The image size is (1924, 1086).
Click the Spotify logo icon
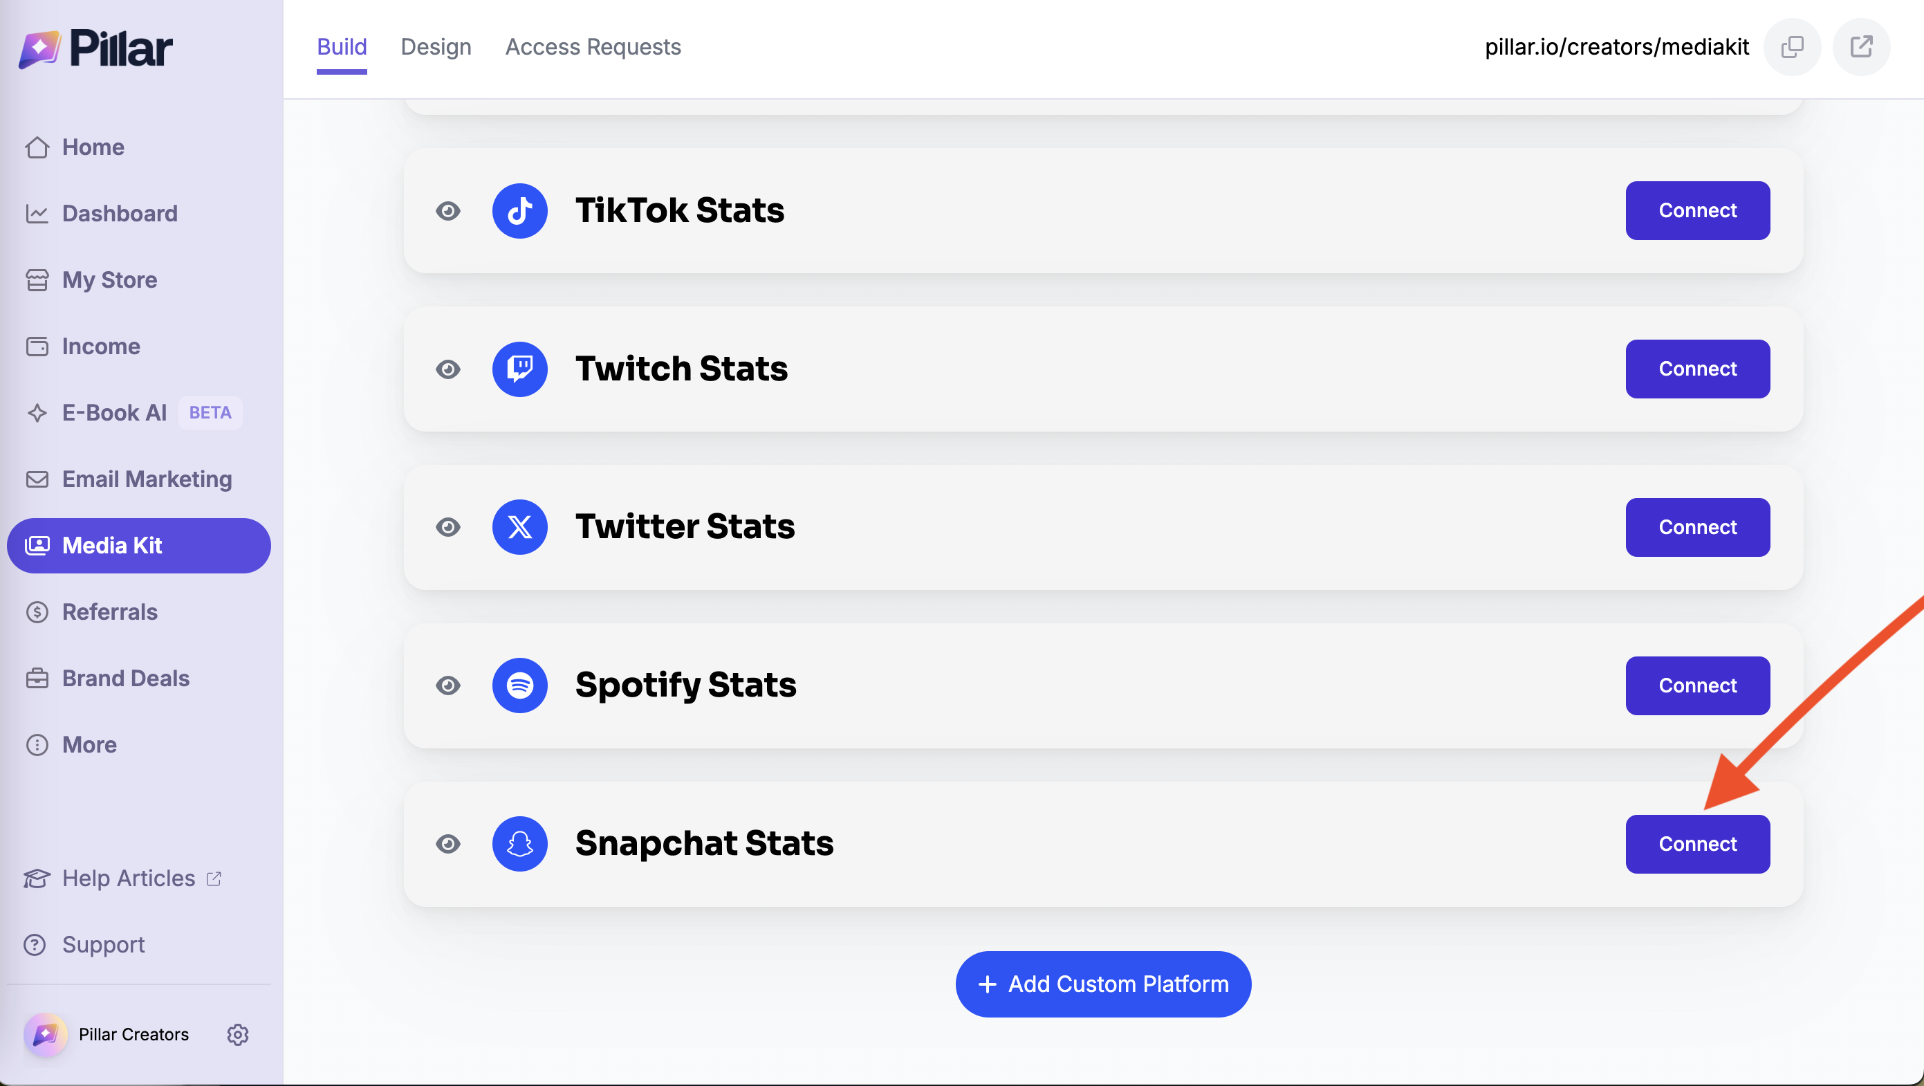(x=520, y=685)
